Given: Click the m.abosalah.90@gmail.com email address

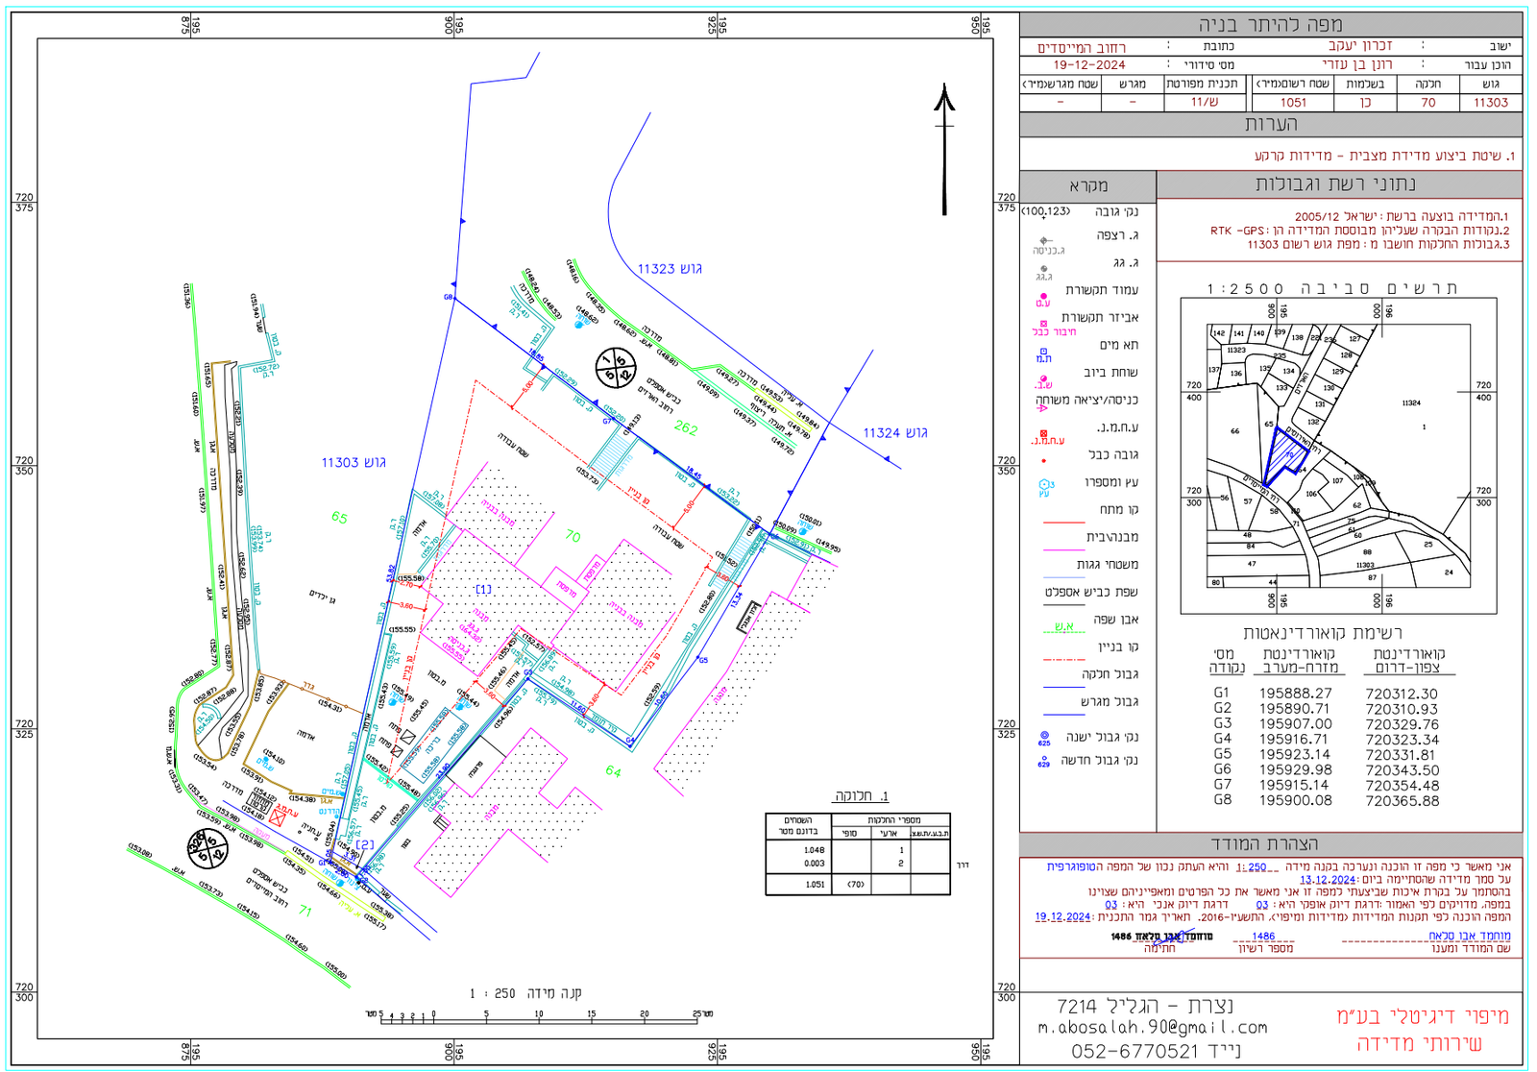Looking at the screenshot, I should coord(1152,1028).
